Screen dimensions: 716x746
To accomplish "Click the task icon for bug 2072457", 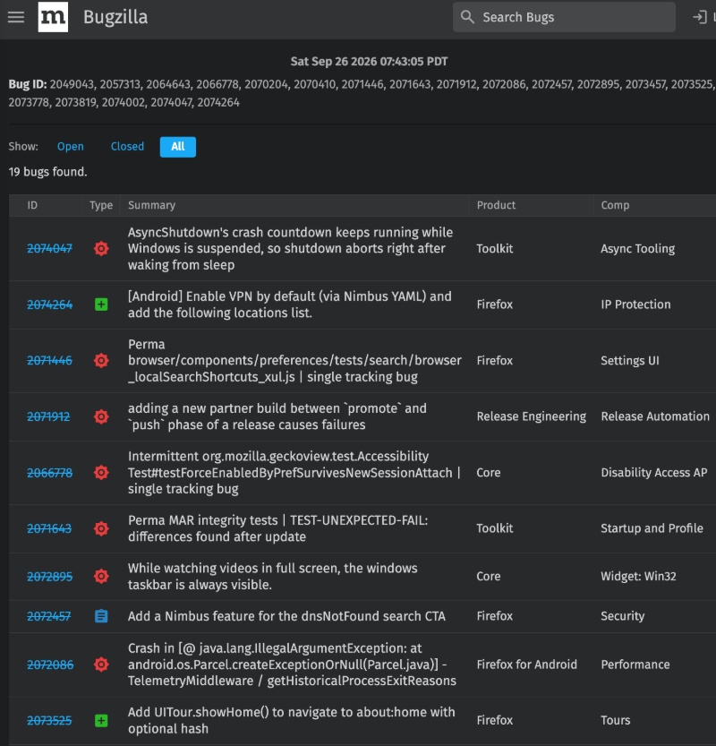I will (x=101, y=616).
